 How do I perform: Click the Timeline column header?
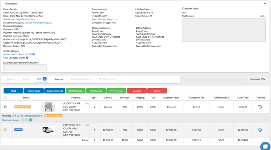click(x=261, y=98)
